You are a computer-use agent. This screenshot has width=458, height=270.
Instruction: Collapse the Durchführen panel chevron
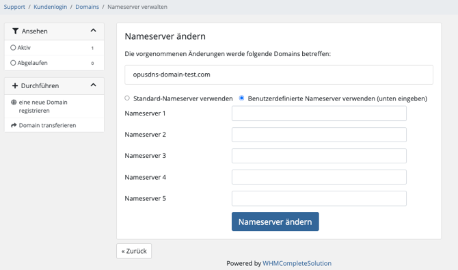pyautogui.click(x=93, y=85)
